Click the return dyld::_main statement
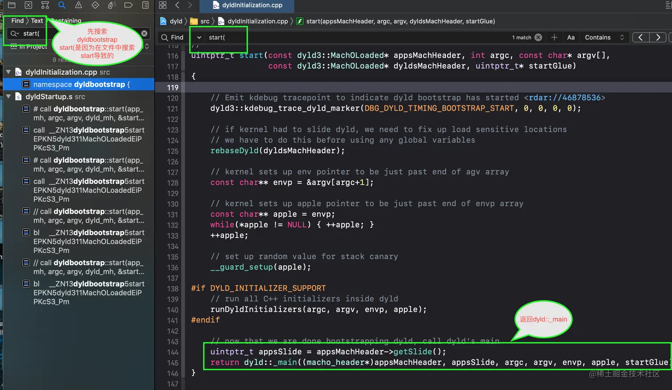This screenshot has height=390, width=672. point(440,362)
